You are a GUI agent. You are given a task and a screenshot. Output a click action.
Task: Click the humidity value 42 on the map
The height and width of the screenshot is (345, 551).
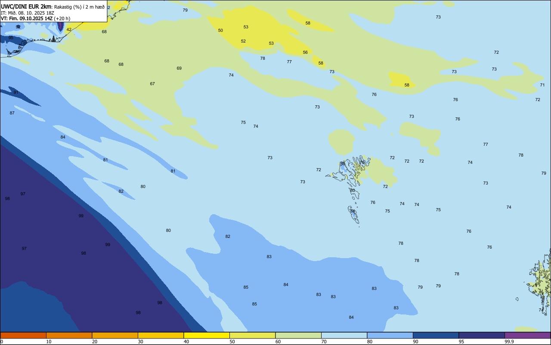point(69,30)
